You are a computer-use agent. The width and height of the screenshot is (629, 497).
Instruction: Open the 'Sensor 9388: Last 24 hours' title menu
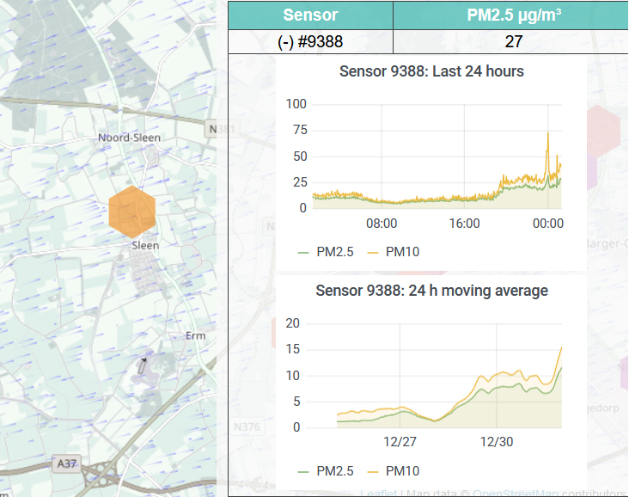(431, 71)
